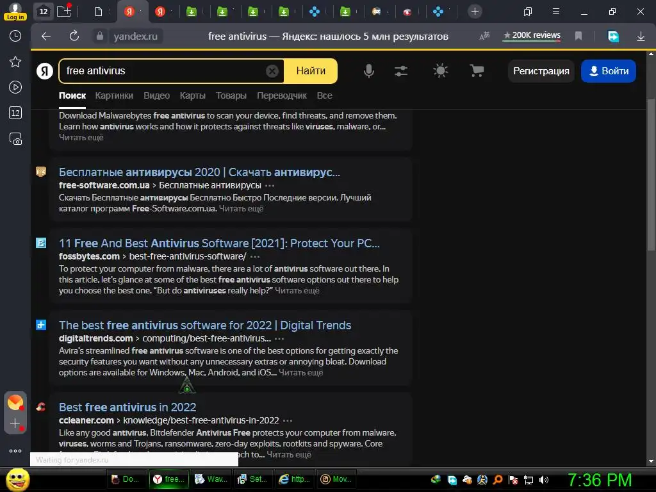
Task: Open the tab counter showing 12
Action: pyautogui.click(x=44, y=12)
